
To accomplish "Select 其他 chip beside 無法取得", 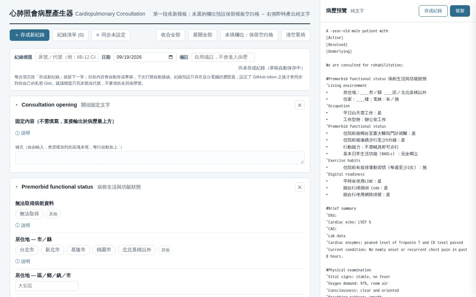I will tap(53, 214).
